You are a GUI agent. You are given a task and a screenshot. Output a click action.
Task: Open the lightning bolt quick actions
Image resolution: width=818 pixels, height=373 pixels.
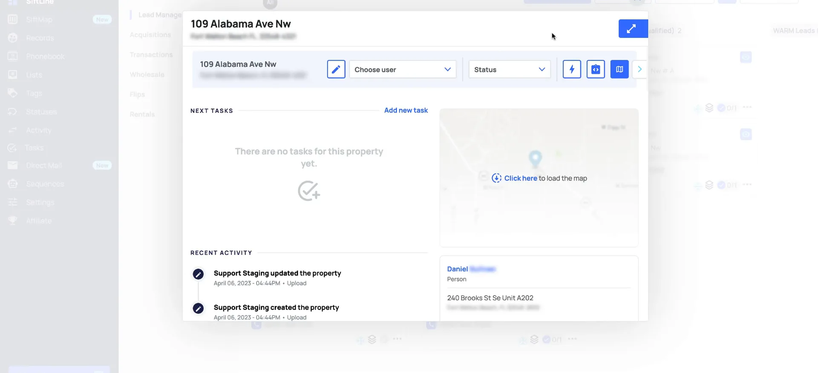pyautogui.click(x=572, y=69)
